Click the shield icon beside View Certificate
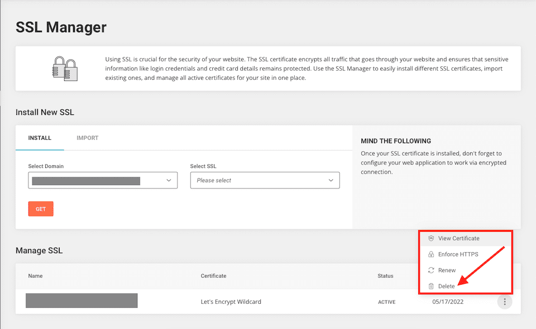The width and height of the screenshot is (536, 329). (x=431, y=238)
